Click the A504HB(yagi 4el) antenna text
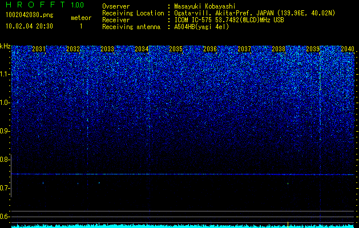The width and height of the screenshot is (359, 228). tap(201, 27)
